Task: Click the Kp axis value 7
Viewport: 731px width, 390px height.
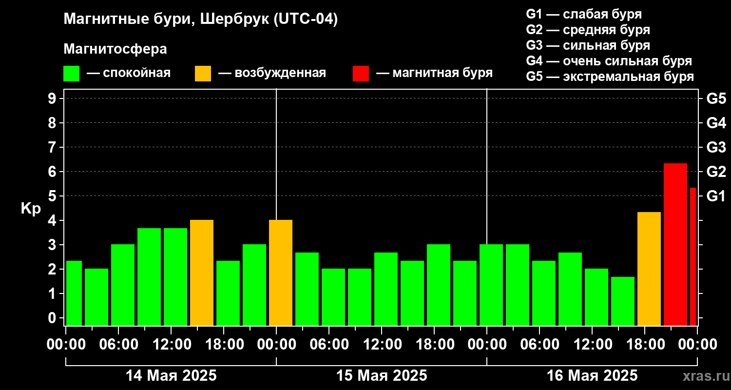Action: (53, 147)
